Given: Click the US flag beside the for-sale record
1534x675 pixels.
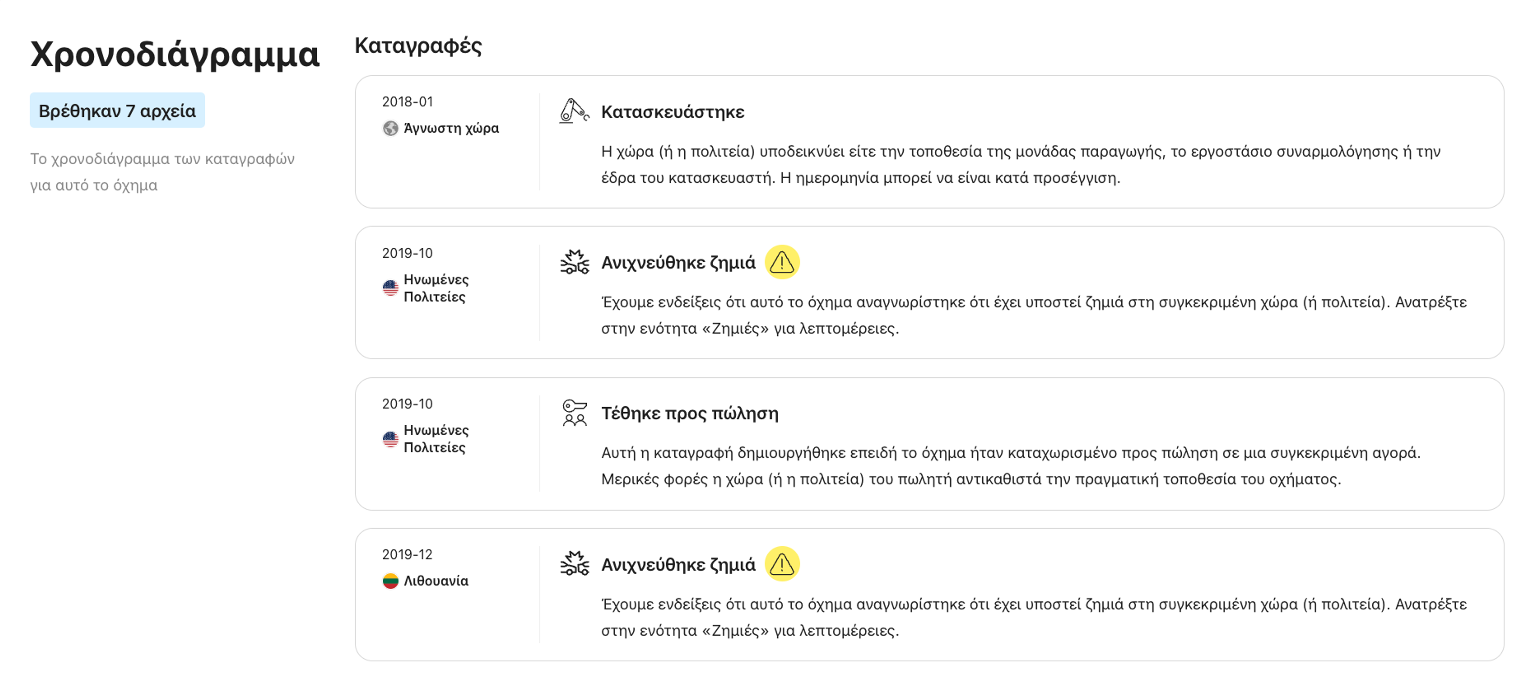Looking at the screenshot, I should [x=391, y=439].
